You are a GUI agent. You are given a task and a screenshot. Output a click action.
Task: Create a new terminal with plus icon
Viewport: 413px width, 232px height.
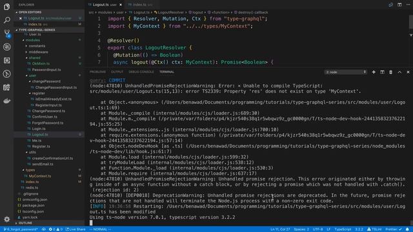374,72
